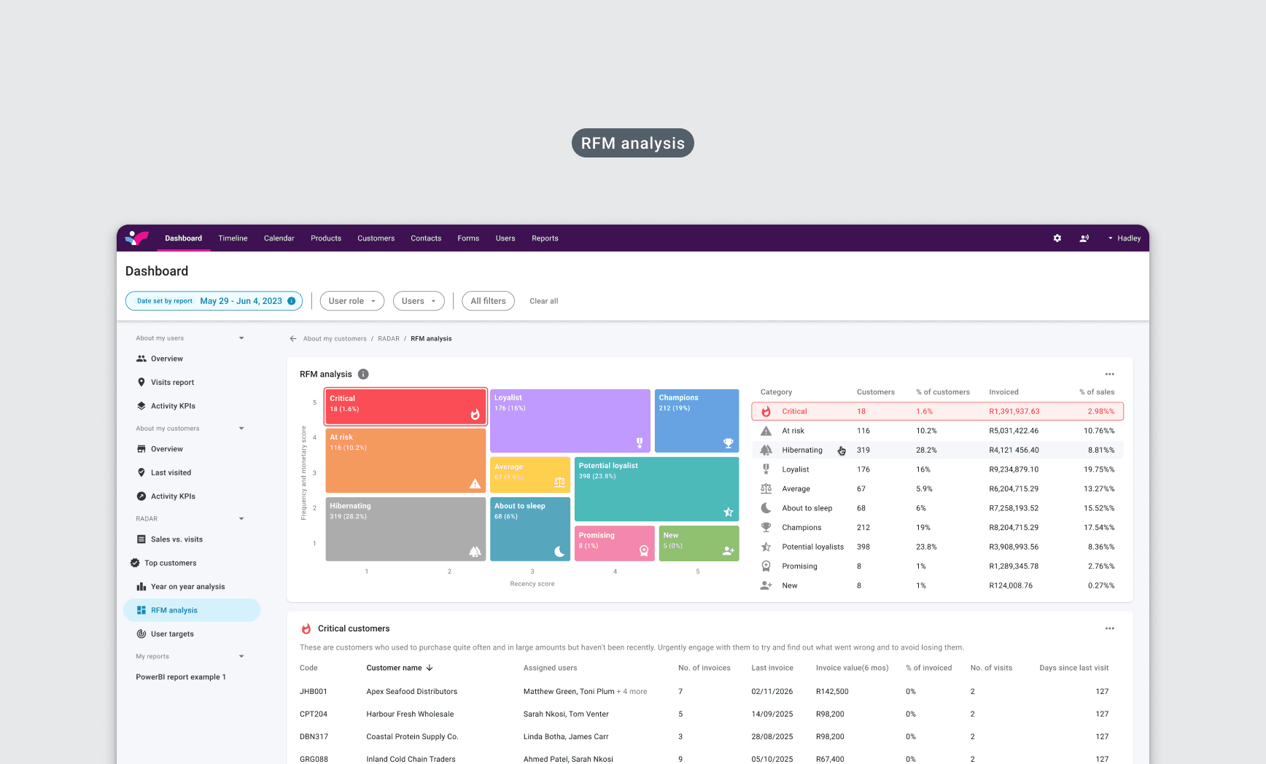
Task: Open the settings gear icon
Action: pyautogui.click(x=1057, y=238)
